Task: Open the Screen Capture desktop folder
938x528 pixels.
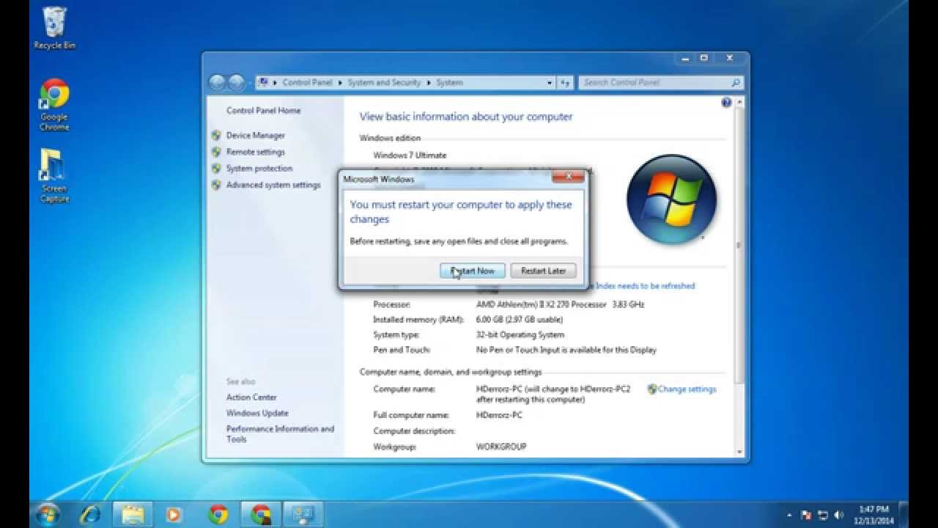Action: (x=54, y=176)
